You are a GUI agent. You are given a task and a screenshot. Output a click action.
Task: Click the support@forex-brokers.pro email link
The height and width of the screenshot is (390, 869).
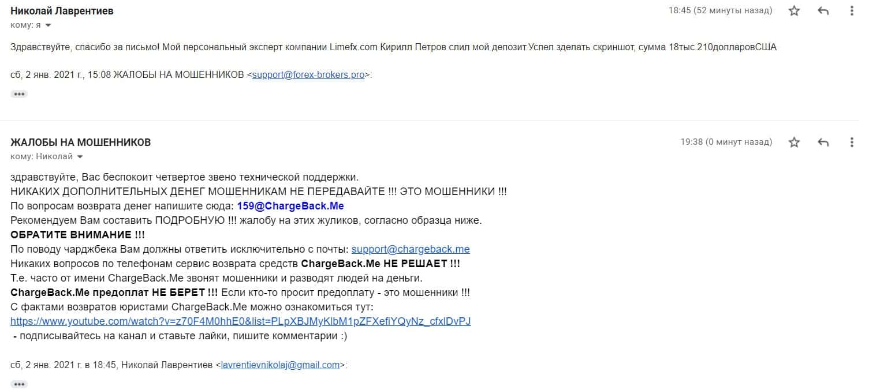pyautogui.click(x=308, y=75)
